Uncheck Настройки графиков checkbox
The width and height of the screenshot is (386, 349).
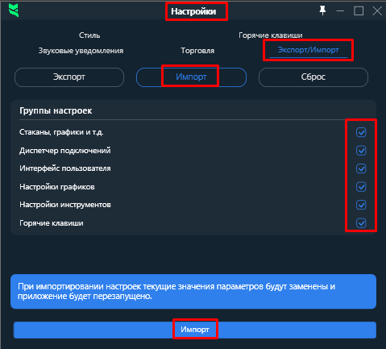pos(361,187)
